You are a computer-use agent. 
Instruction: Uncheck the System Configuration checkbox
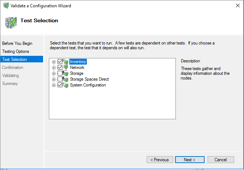pyautogui.click(x=60, y=85)
